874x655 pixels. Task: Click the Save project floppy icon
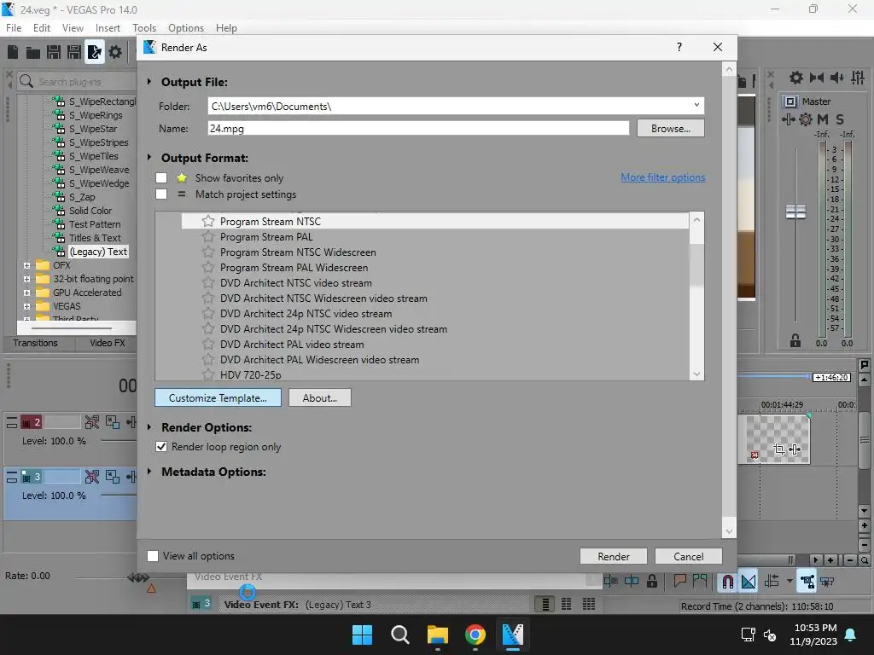[54, 52]
